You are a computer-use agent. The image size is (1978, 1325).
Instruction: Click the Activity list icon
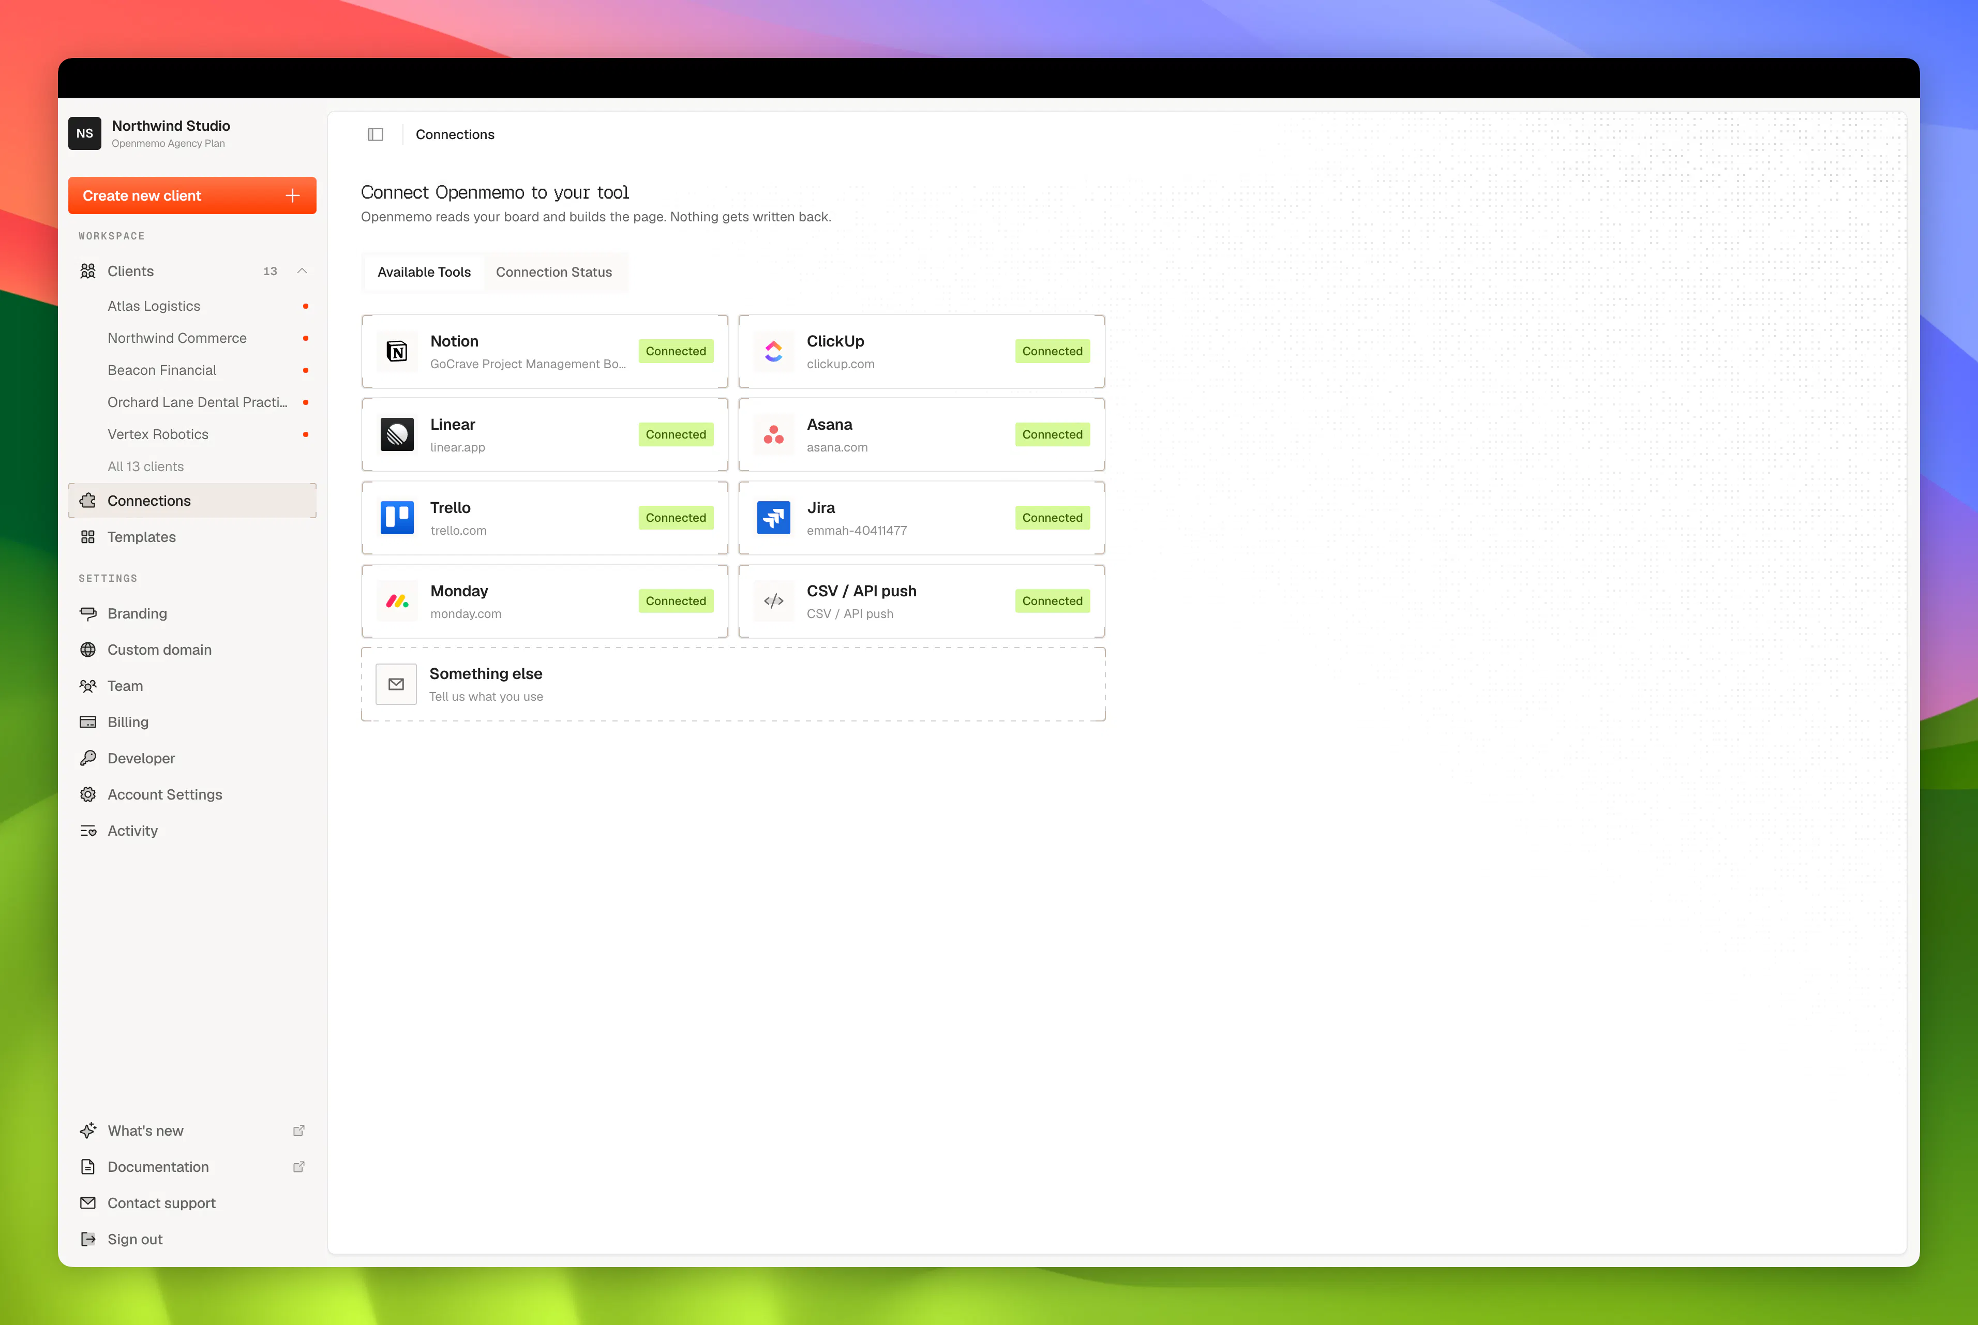coord(88,832)
